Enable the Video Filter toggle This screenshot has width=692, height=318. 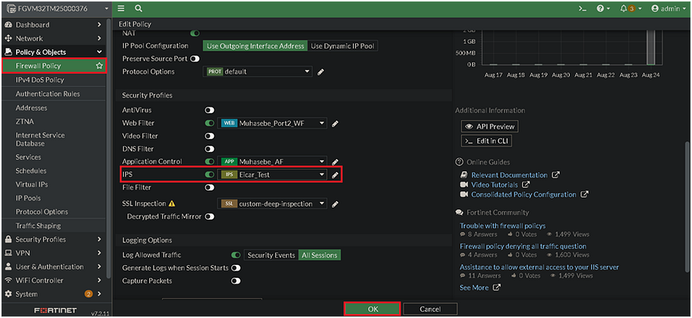coord(210,136)
